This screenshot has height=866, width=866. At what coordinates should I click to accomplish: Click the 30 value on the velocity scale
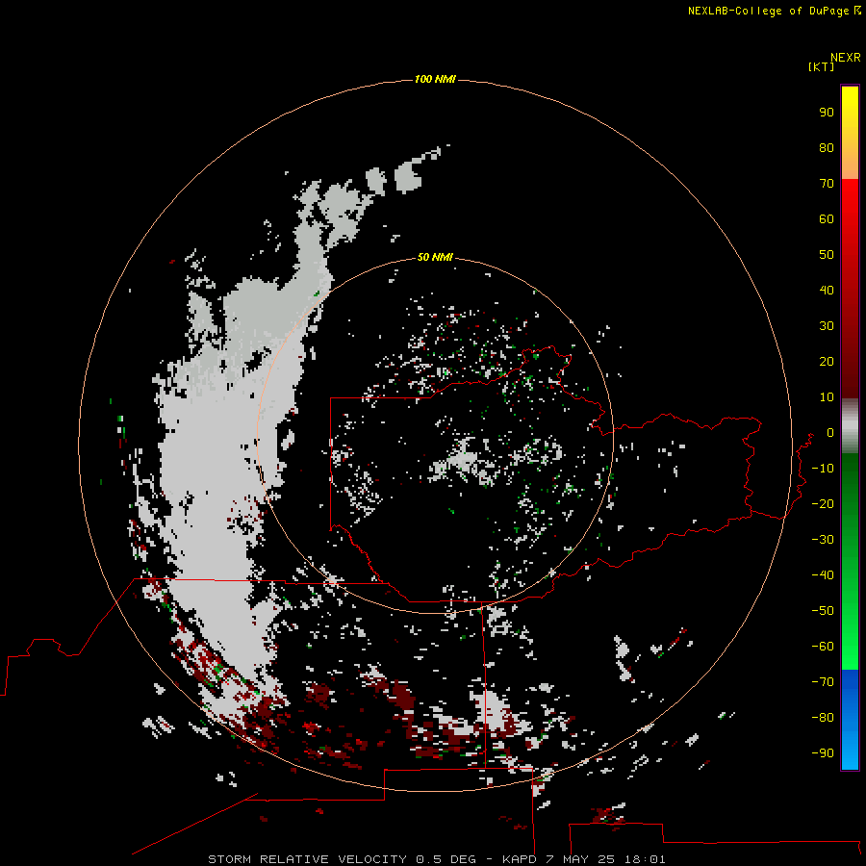[x=827, y=326]
